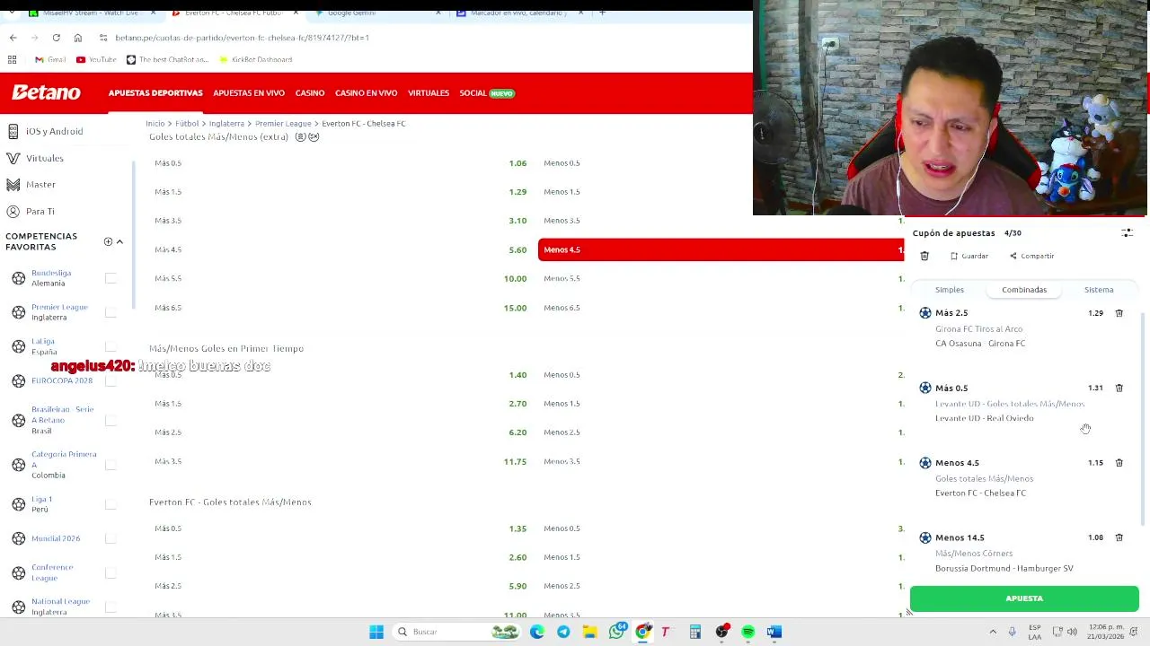
Task: Switch to the Google Gemini browser tab
Action: click(x=377, y=13)
